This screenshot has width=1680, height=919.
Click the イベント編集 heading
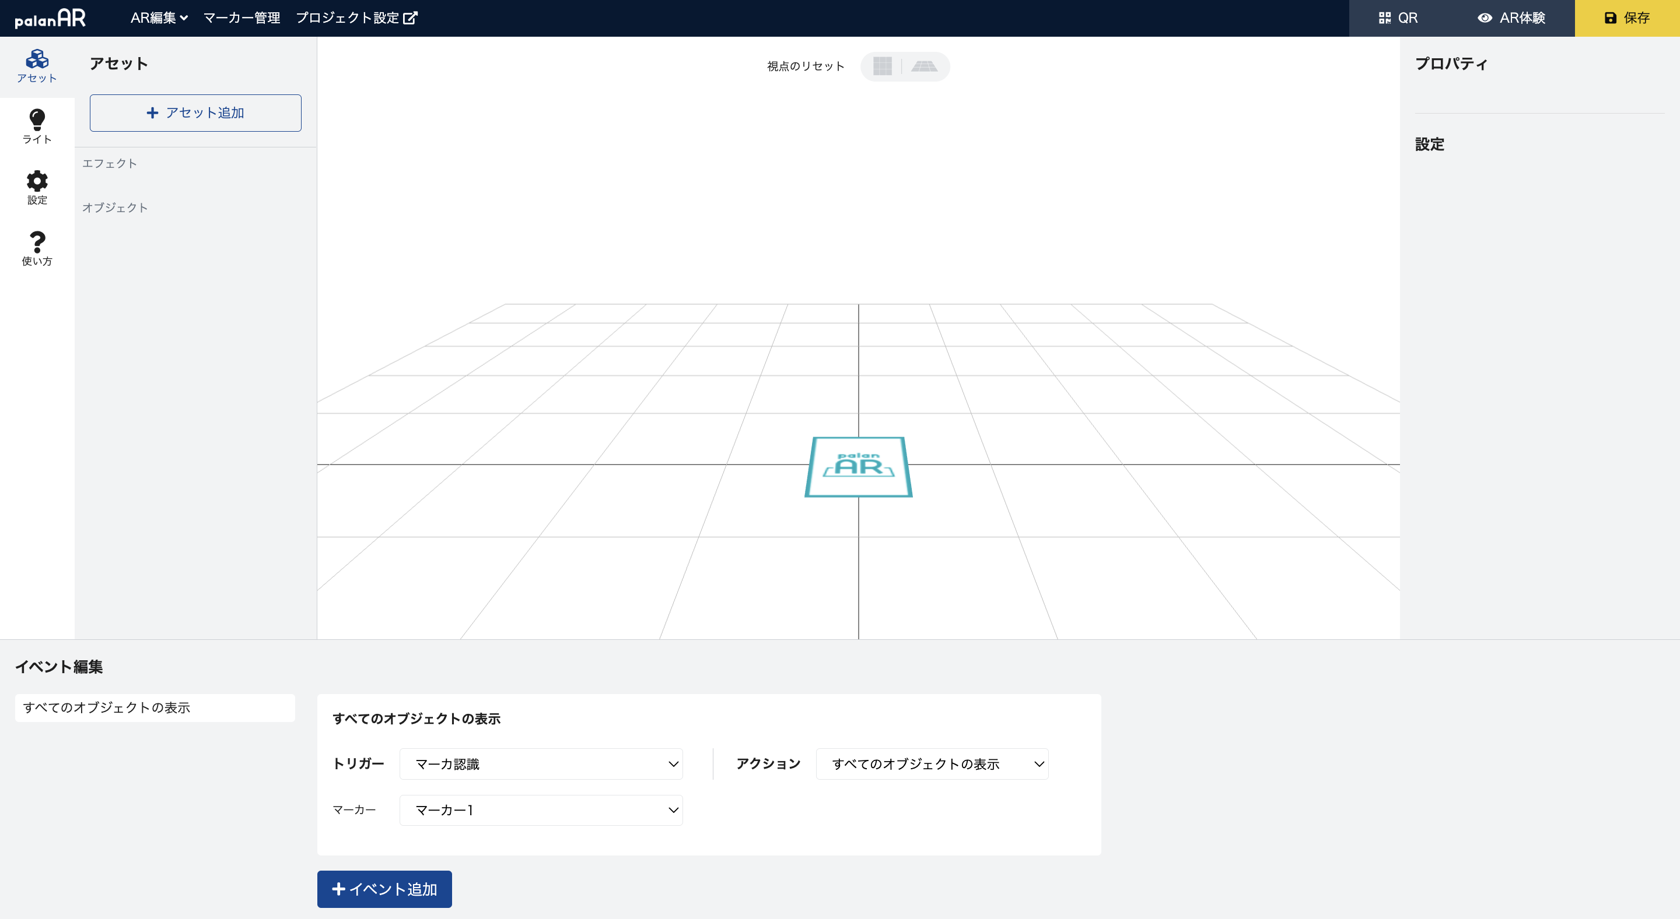click(x=60, y=667)
